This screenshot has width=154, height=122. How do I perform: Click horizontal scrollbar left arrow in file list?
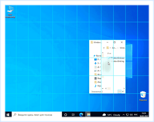[x=106, y=88]
